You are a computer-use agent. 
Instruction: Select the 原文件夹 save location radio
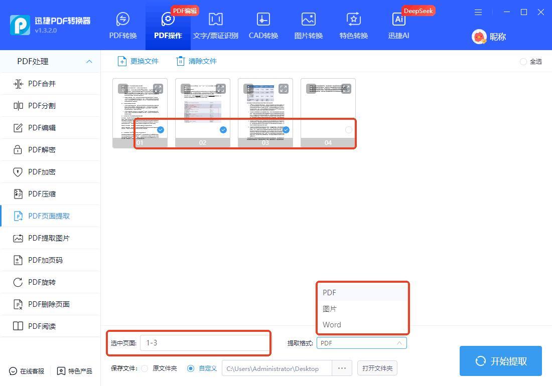click(145, 368)
